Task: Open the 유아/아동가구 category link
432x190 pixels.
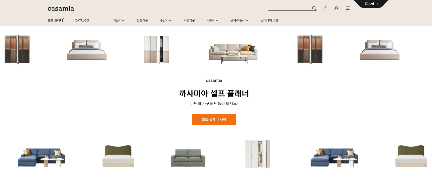Action: point(239,20)
